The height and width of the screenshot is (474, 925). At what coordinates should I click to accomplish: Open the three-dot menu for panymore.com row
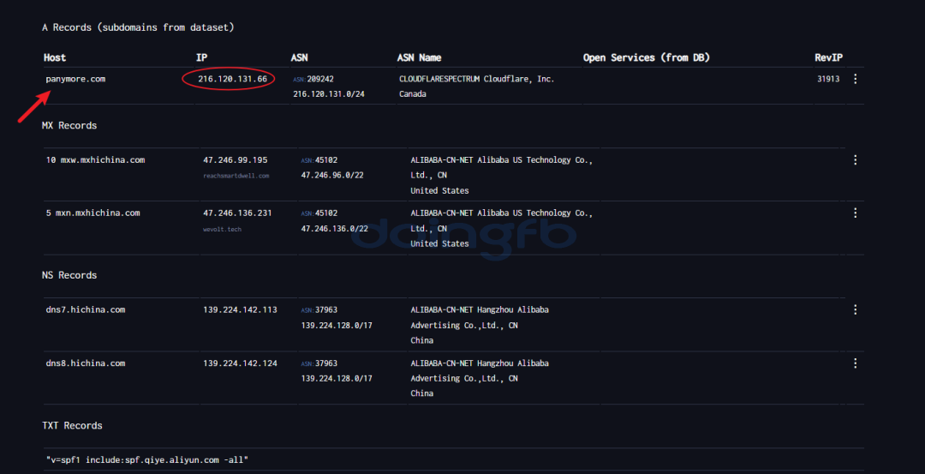pos(855,79)
